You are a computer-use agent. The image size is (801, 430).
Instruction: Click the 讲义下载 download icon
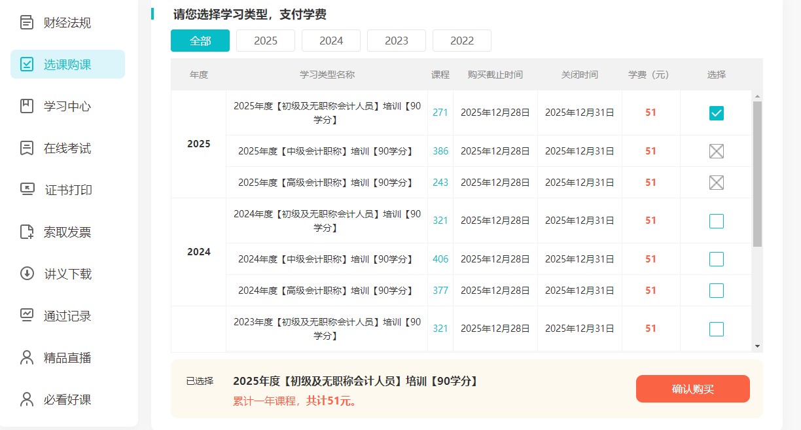click(x=27, y=274)
